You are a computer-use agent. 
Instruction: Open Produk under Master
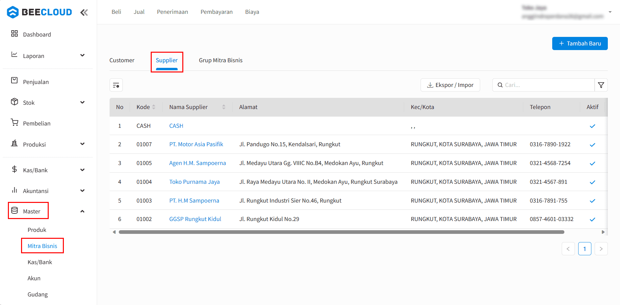[x=37, y=230]
